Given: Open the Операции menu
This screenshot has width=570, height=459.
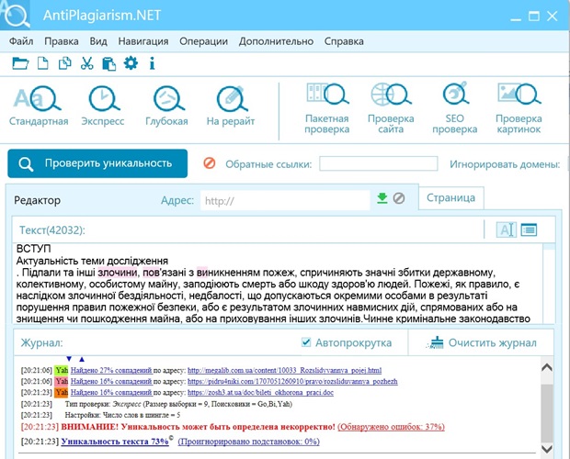Looking at the screenshot, I should coord(203,41).
